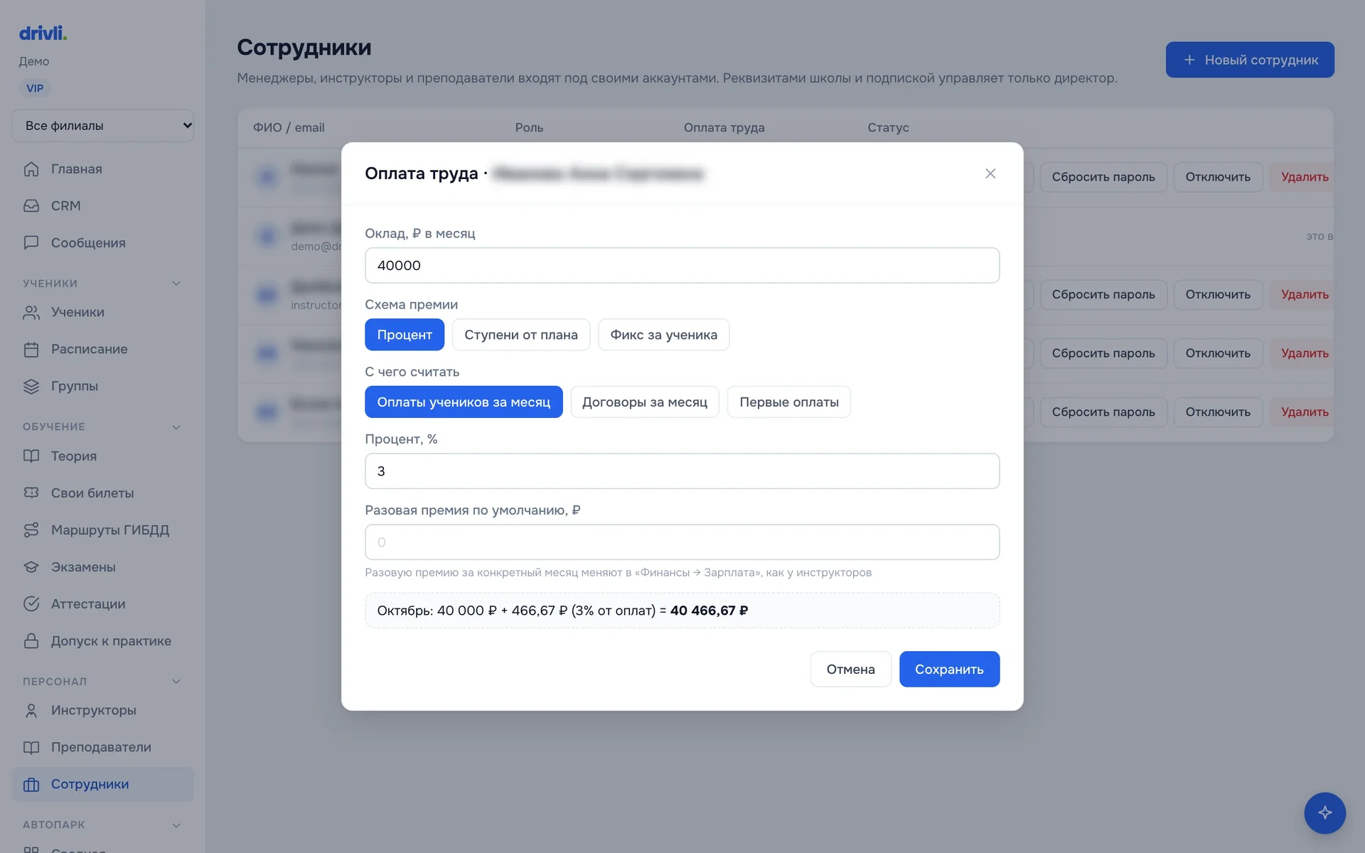Select the Процент bonus scheme
Screen dimensions: 1365x853
(405, 335)
